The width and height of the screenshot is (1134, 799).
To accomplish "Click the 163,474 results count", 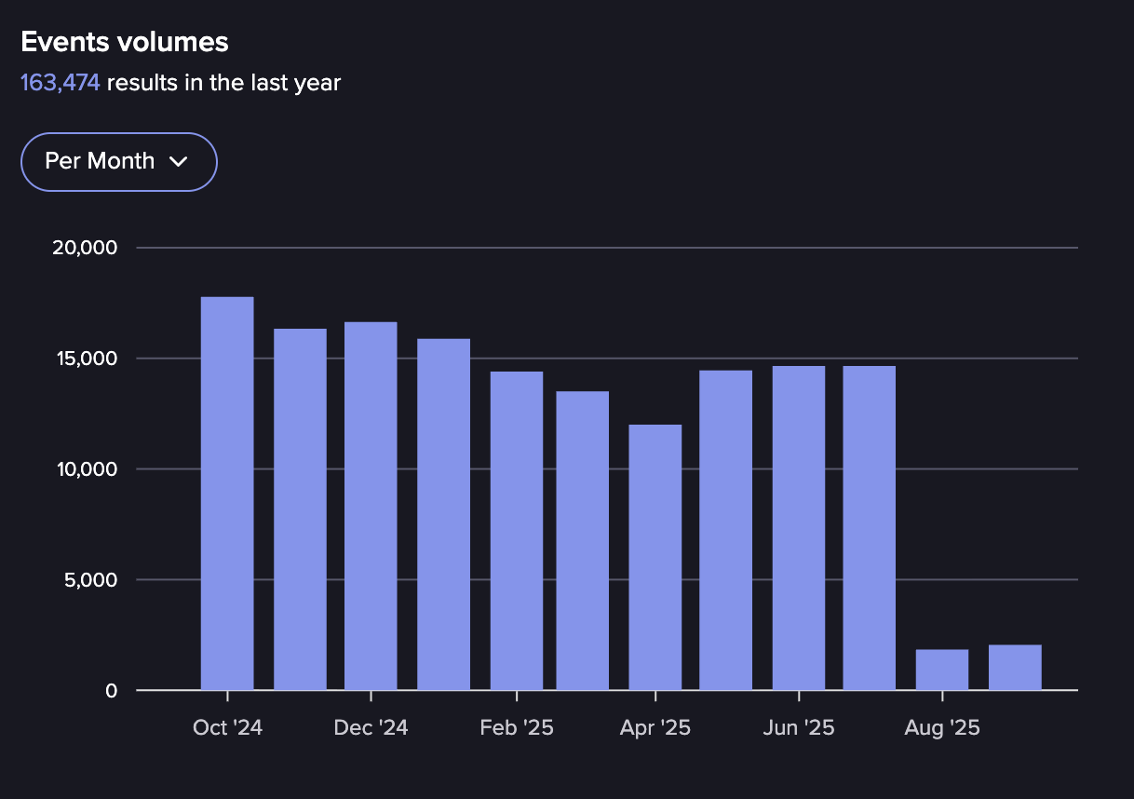I will click(60, 83).
